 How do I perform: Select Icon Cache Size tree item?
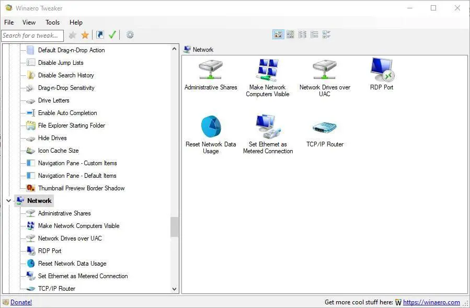point(58,151)
